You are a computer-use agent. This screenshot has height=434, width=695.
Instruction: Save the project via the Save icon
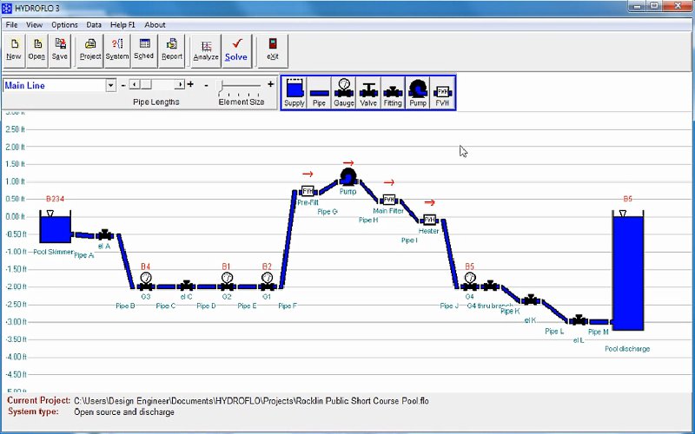60,50
